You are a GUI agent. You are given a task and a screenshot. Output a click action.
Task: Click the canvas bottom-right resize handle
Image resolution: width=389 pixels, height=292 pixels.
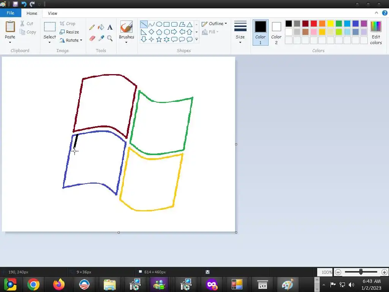236,232
